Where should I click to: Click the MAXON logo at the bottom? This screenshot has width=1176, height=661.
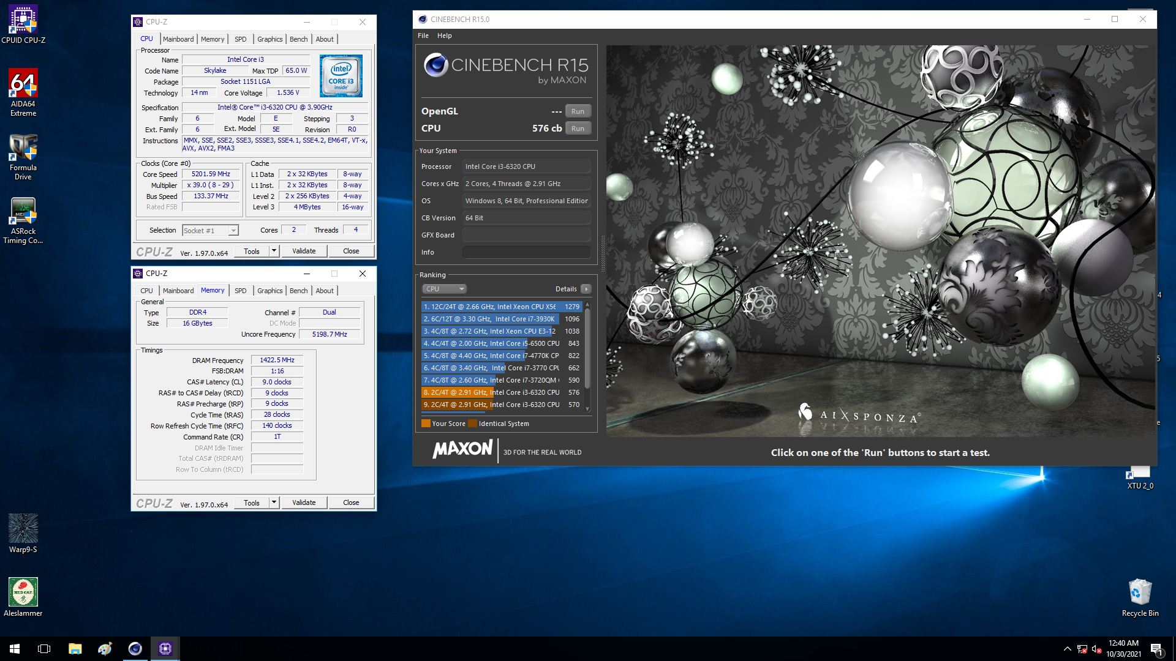pyautogui.click(x=462, y=450)
